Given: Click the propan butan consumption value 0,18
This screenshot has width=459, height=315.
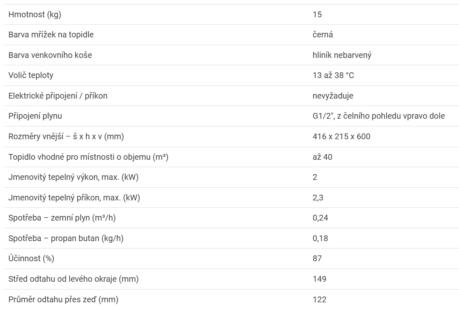Looking at the screenshot, I should pos(320,238).
